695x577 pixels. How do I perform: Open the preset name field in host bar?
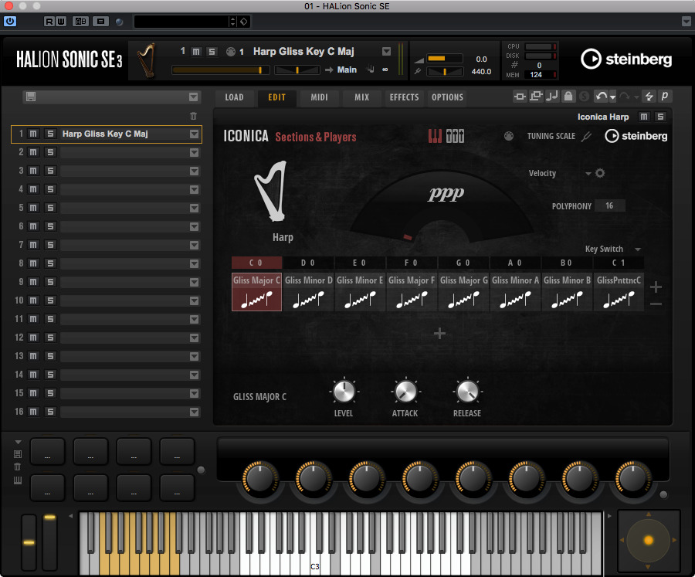181,22
